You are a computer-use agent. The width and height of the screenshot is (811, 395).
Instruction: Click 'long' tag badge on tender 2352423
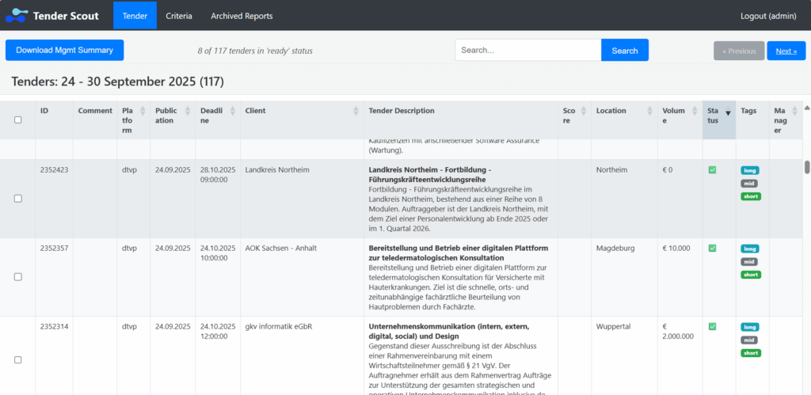749,170
